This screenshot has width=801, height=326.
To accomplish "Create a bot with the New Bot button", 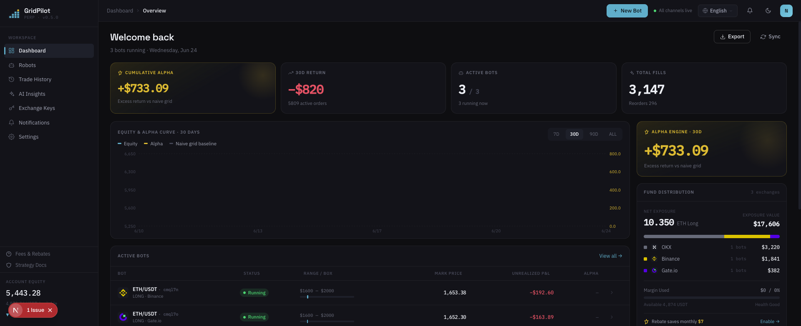I will (x=627, y=11).
